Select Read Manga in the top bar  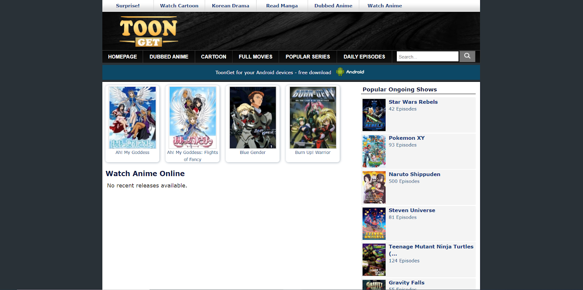click(x=282, y=6)
